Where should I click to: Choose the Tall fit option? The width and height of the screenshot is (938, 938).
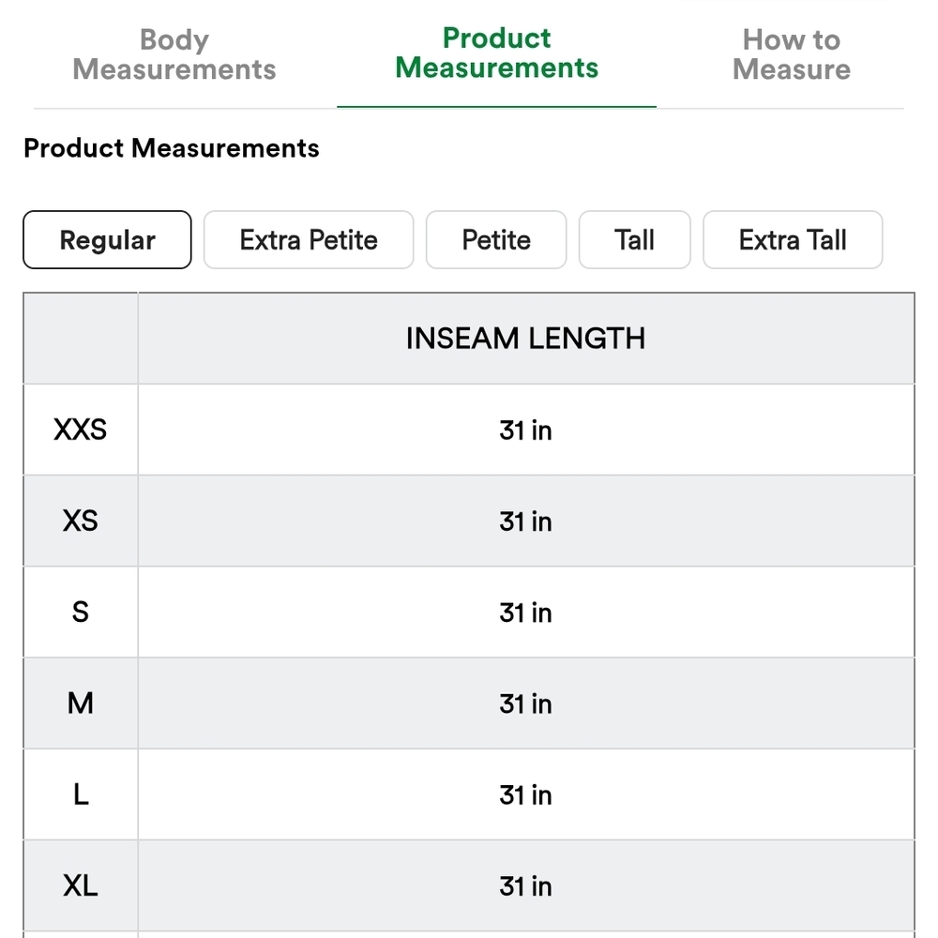click(x=635, y=240)
